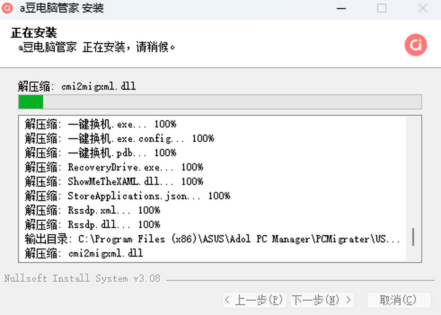Click the 正在安装，请稍候 subtitle text

coord(97,47)
